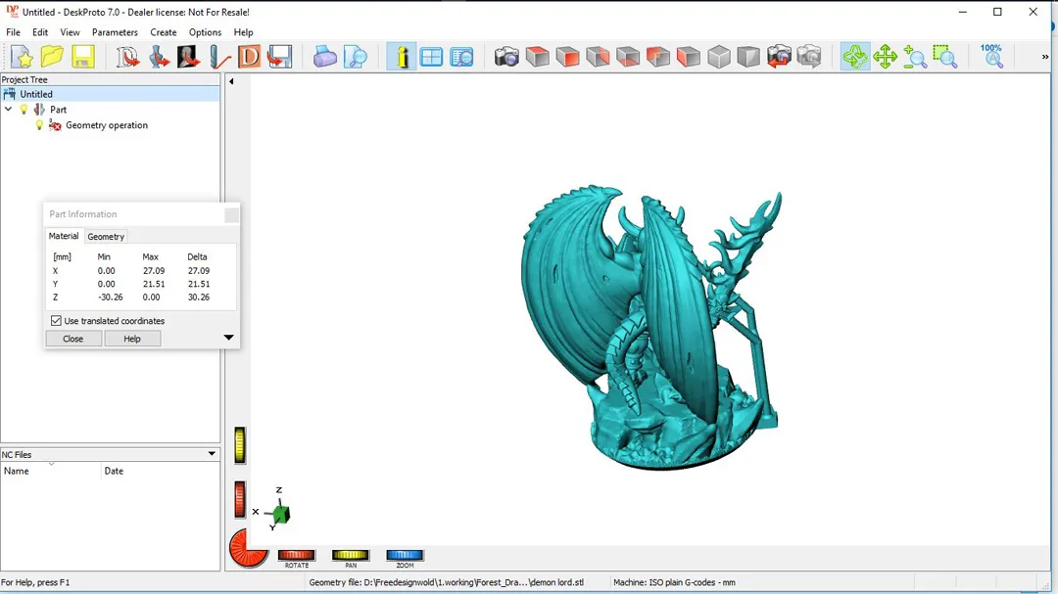Viewport: 1058px width, 594px height.
Task: Open the NC Files dropdown arrow
Action: [212, 454]
